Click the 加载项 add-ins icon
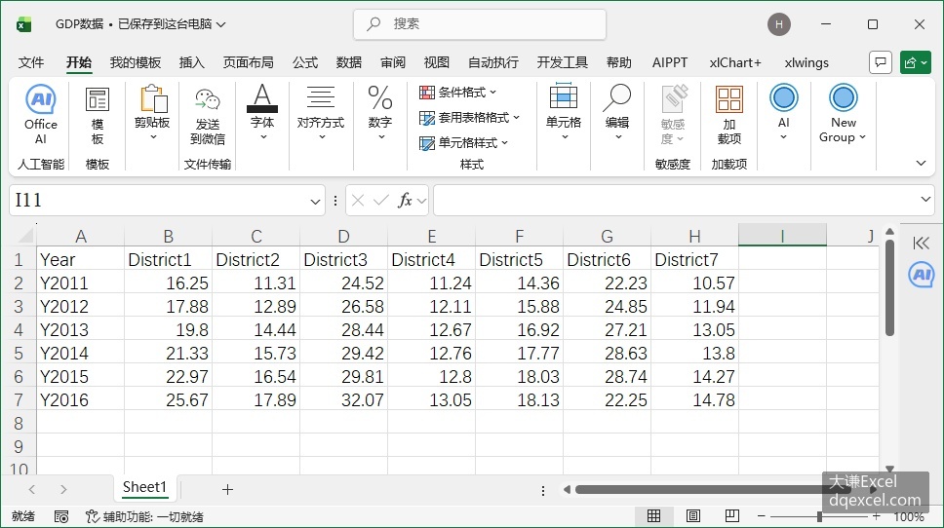944x528 pixels. point(729,115)
